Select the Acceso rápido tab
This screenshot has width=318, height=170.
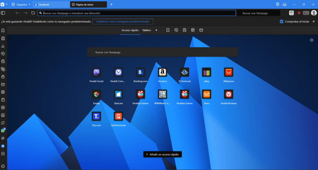130,30
